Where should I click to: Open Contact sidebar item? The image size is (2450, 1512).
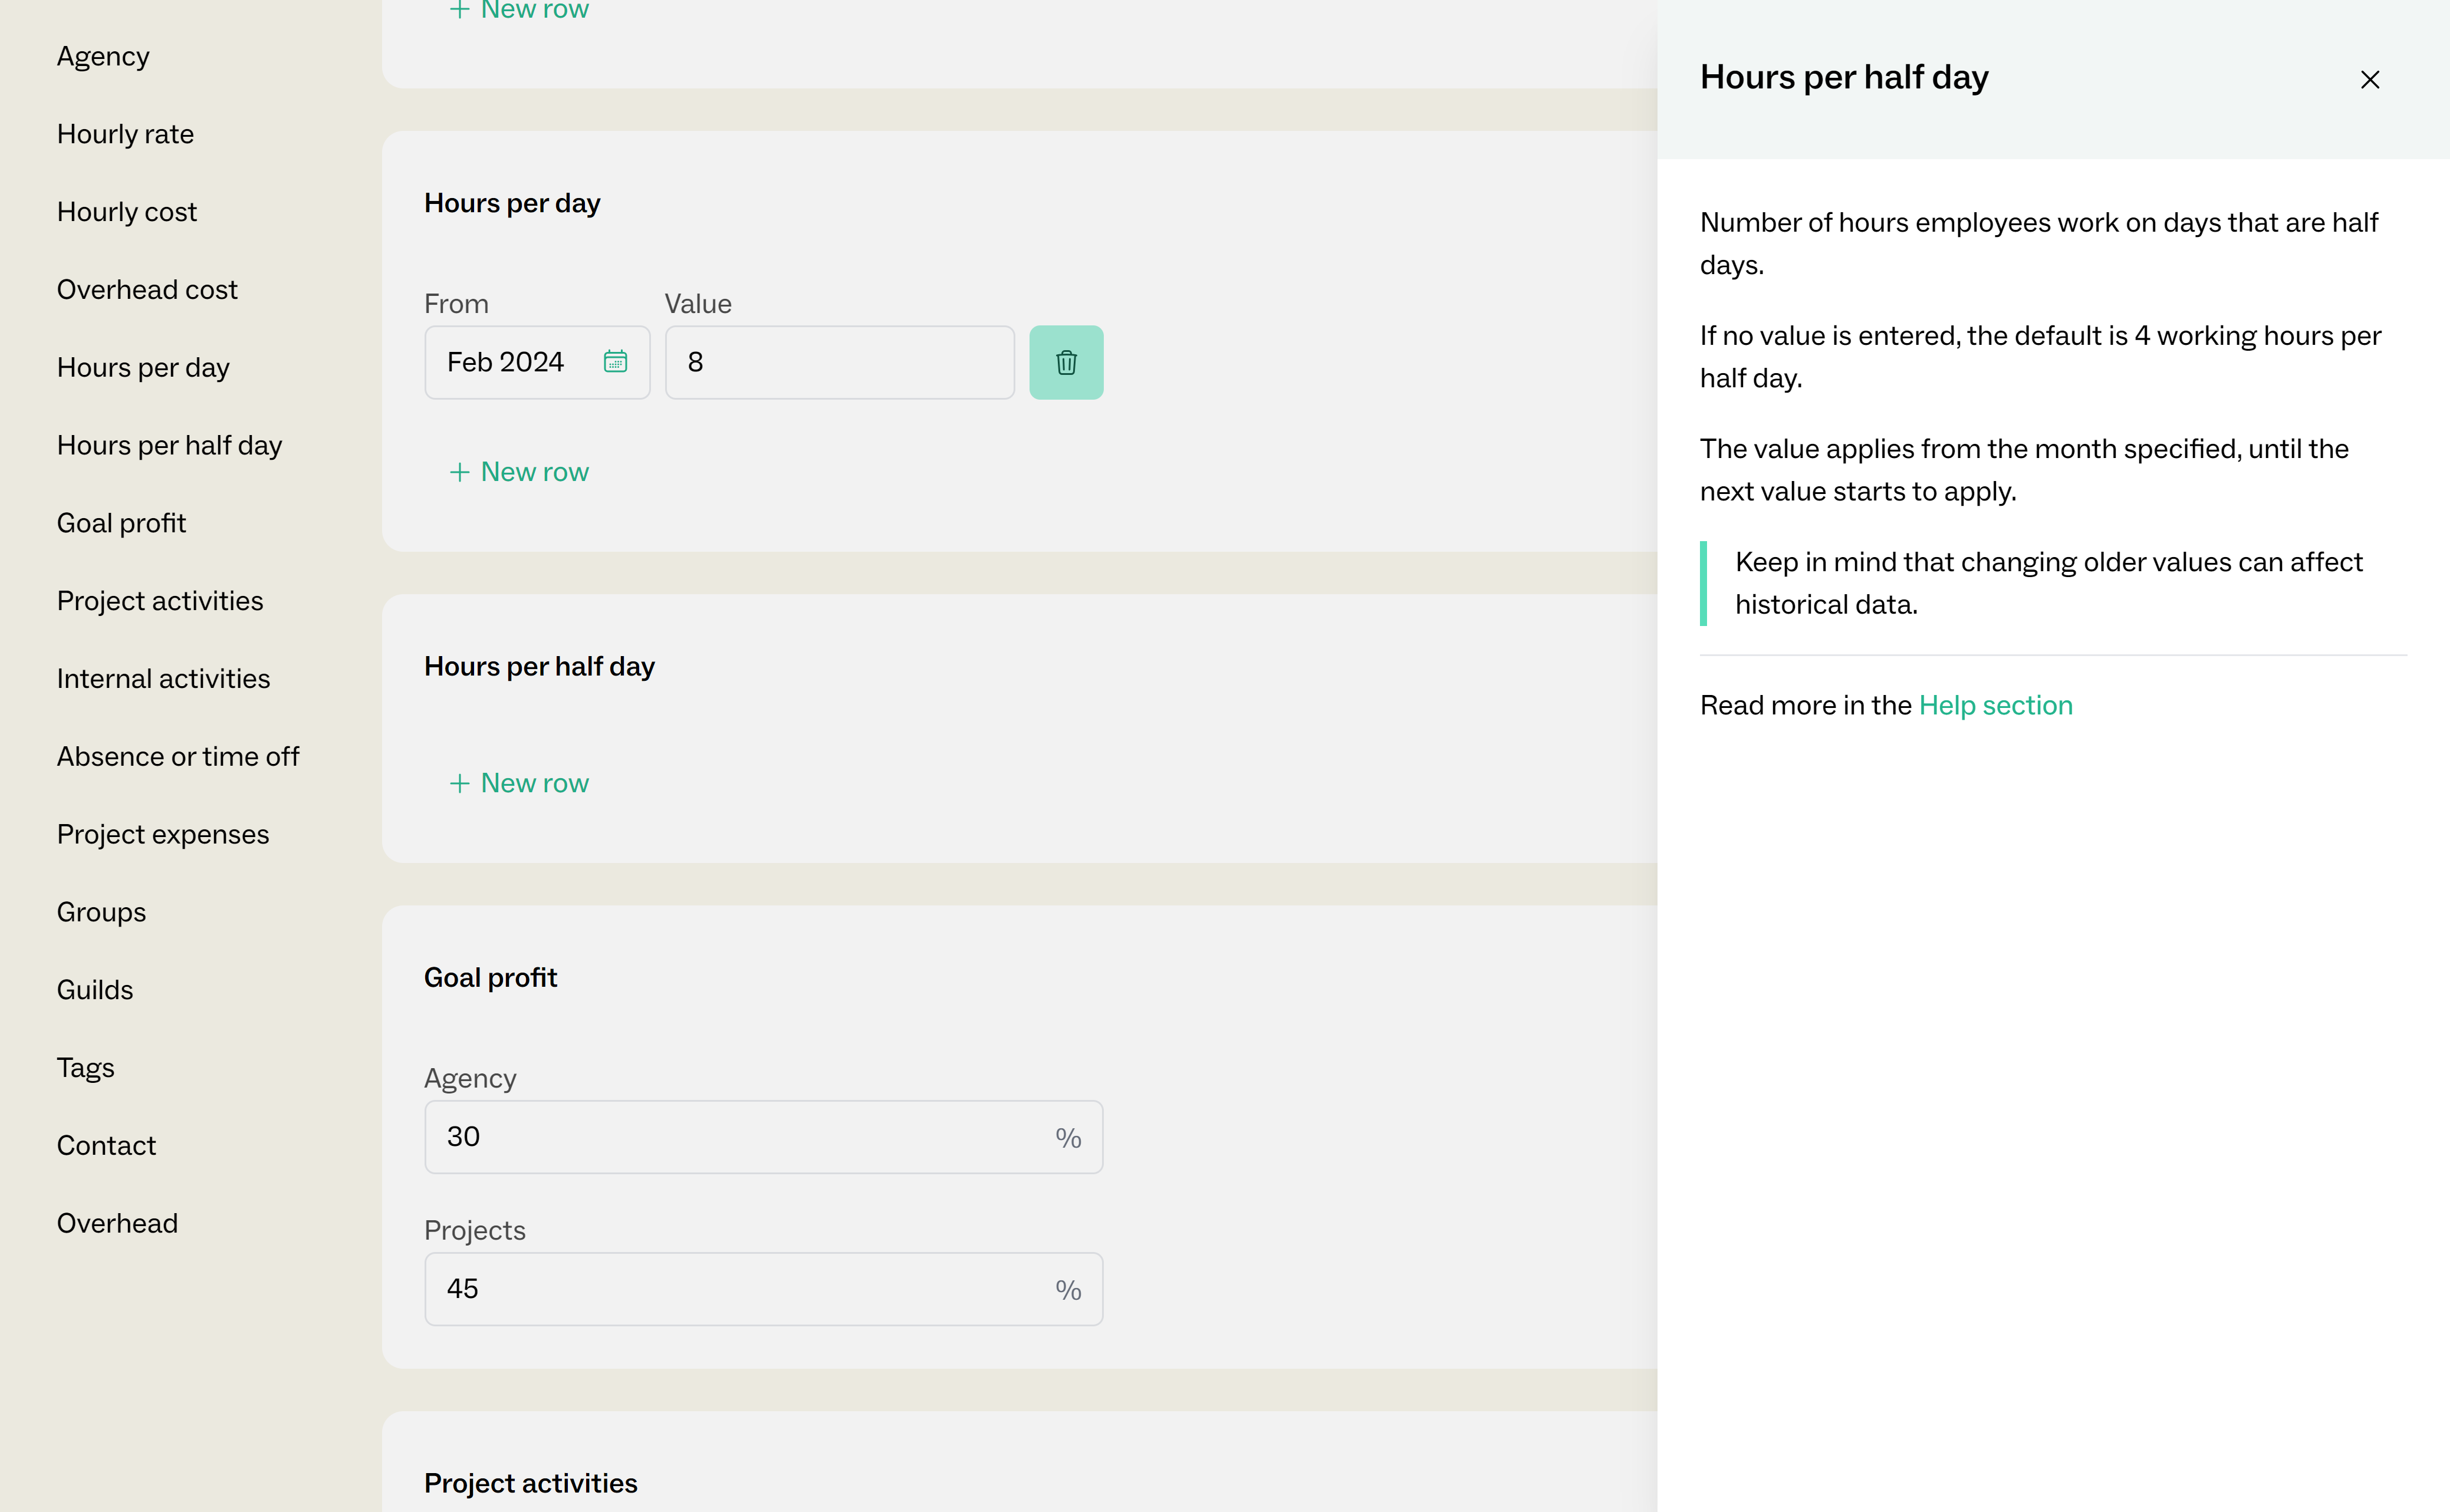[106, 1146]
